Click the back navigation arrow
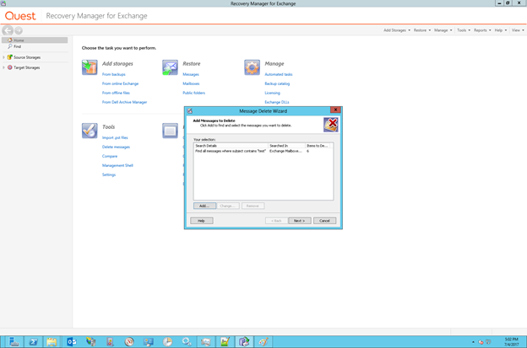This screenshot has height=348, width=527. [8, 30]
